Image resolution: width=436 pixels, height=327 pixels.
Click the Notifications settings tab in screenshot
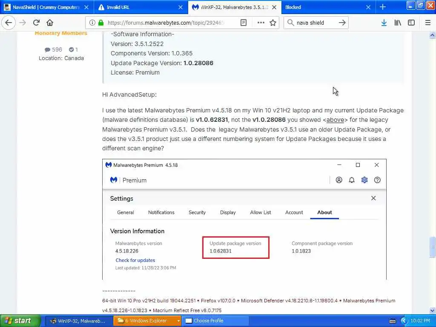click(x=161, y=212)
